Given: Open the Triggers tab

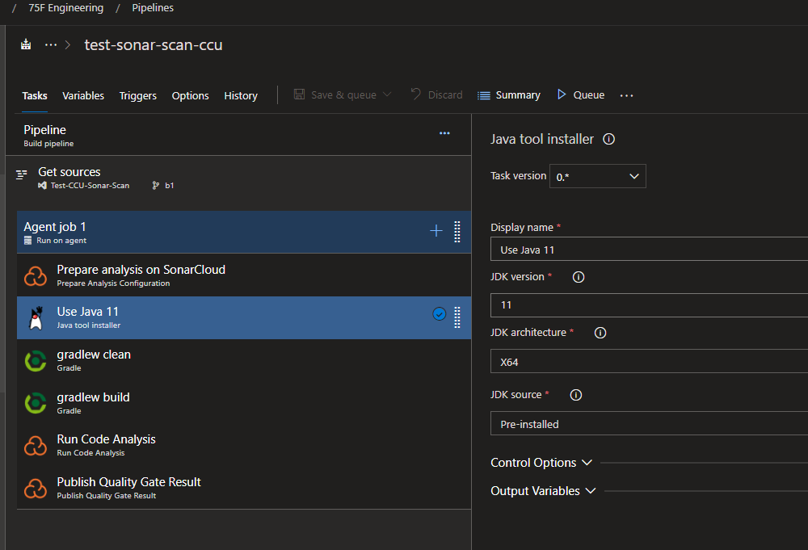Looking at the screenshot, I should (x=137, y=95).
